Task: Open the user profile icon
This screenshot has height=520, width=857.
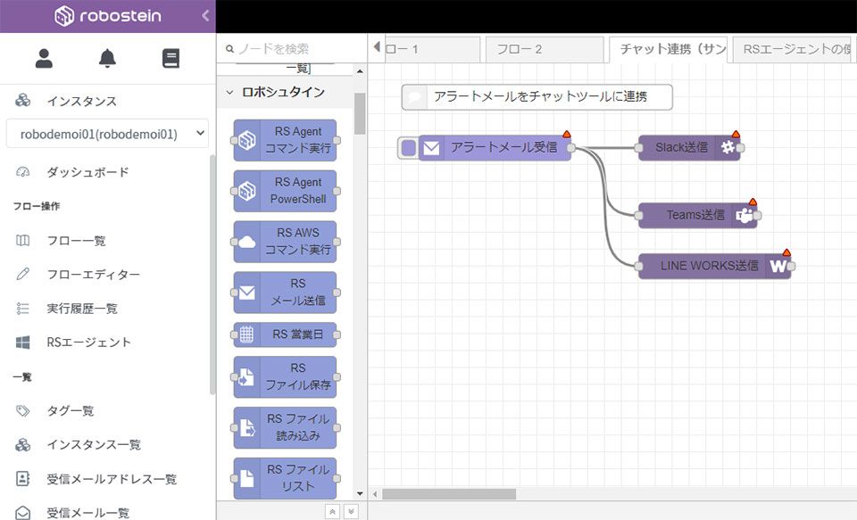Action: pos(44,59)
